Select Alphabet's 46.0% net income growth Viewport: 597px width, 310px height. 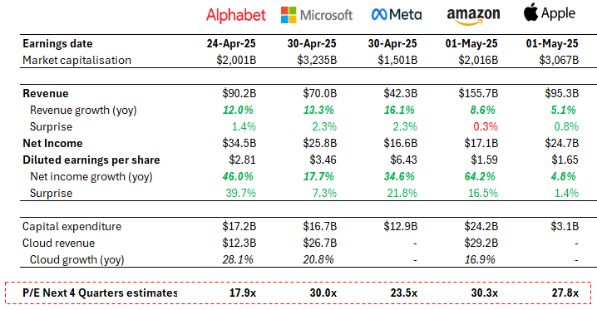tap(238, 176)
